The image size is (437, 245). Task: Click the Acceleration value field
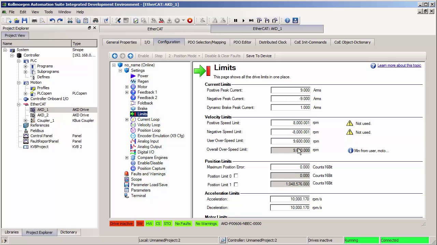tap(290, 199)
